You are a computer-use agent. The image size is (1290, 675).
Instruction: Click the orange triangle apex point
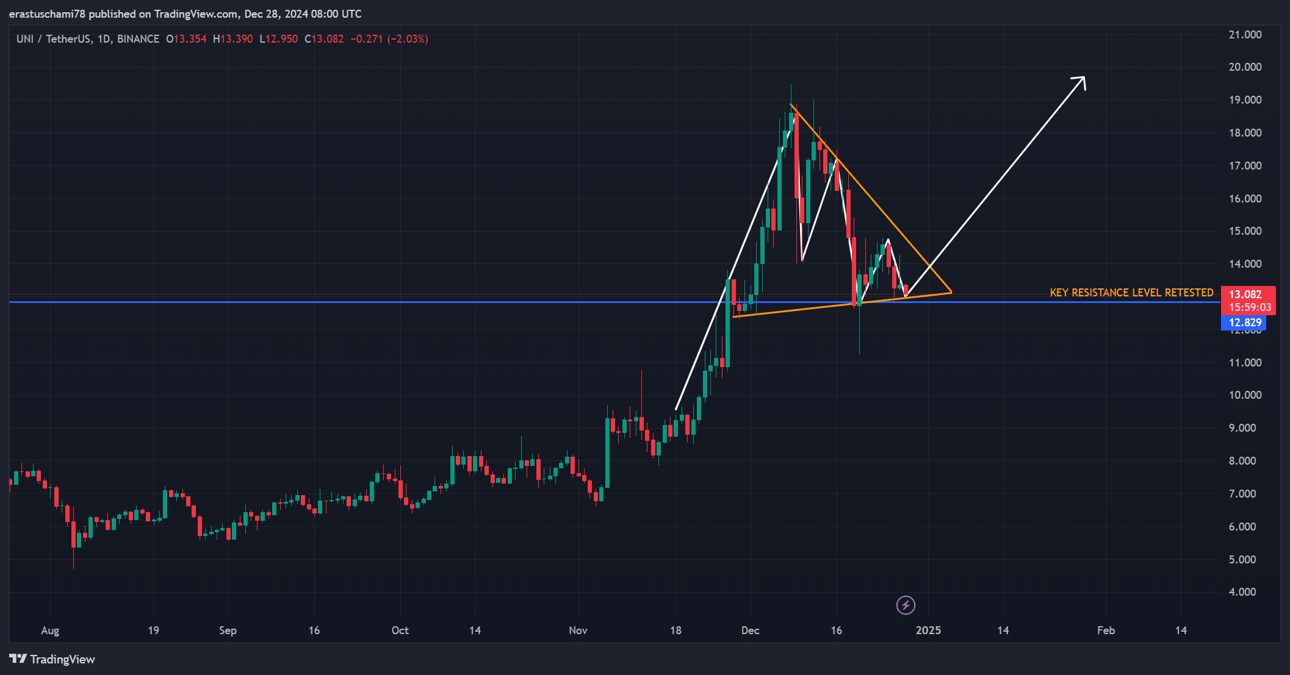(951, 293)
